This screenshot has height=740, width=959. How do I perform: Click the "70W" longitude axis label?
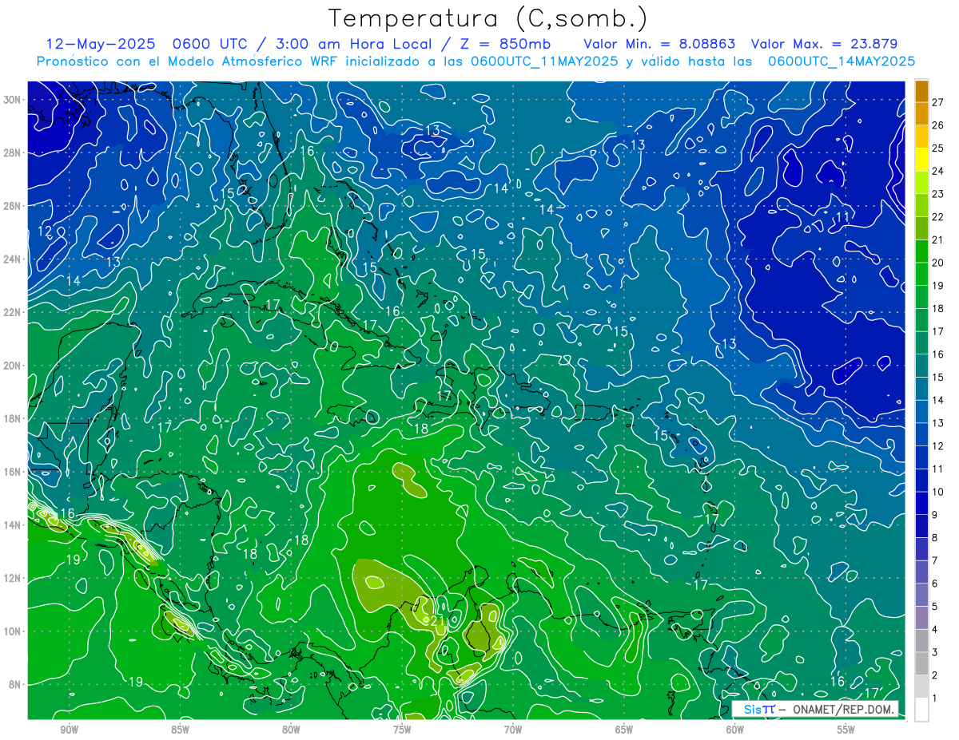tap(513, 730)
